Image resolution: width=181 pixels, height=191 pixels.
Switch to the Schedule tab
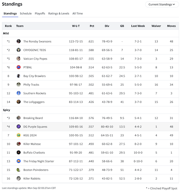tap(26, 13)
